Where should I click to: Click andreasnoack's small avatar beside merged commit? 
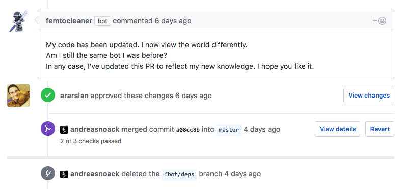pyautogui.click(x=64, y=130)
